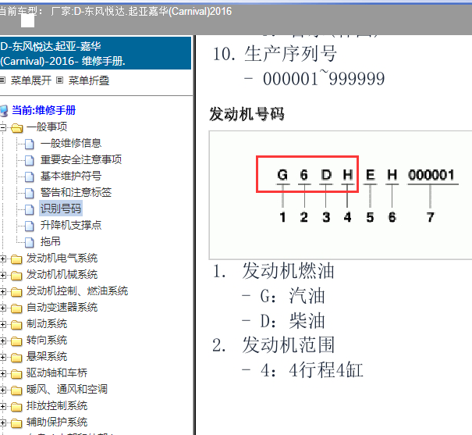Screen dimensions: 472x435
Task: Expand the 发动机机械系统 folder
Action: [x=2, y=276]
